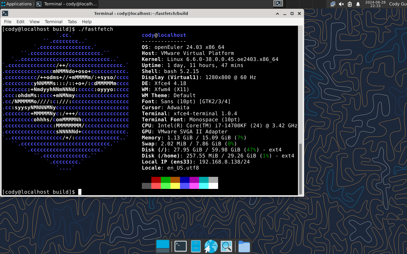Click the Terminal taskbar window button
This screenshot has width=407, height=254.
click(x=66, y=4)
